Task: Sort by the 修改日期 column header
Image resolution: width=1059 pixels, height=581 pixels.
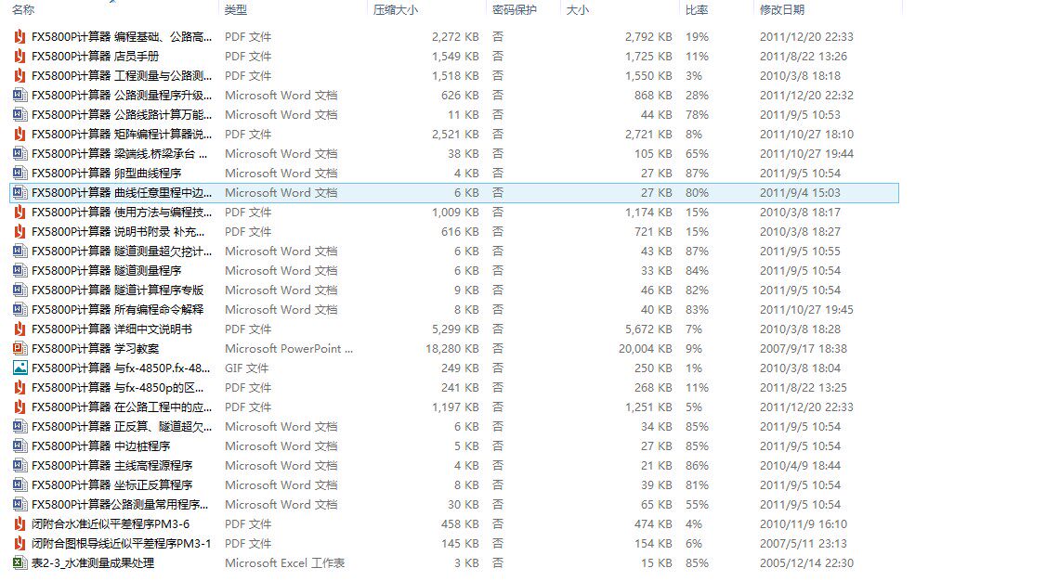Action: point(782,10)
